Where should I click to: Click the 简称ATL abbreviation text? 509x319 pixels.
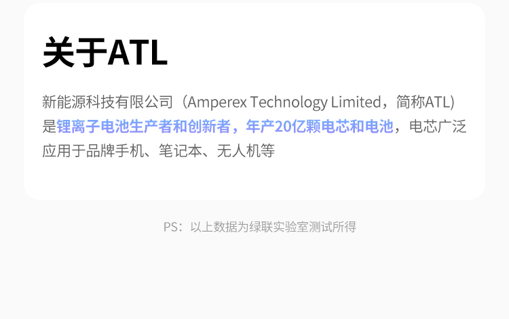(x=423, y=102)
